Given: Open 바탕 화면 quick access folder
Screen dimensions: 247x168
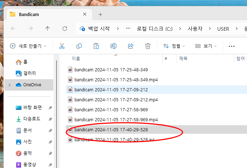Looking at the screenshot, I should coord(29,108).
